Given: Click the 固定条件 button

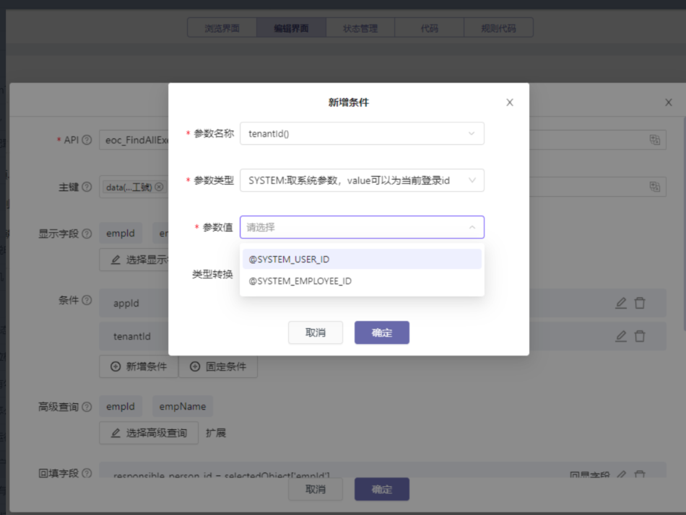Looking at the screenshot, I should [x=218, y=366].
